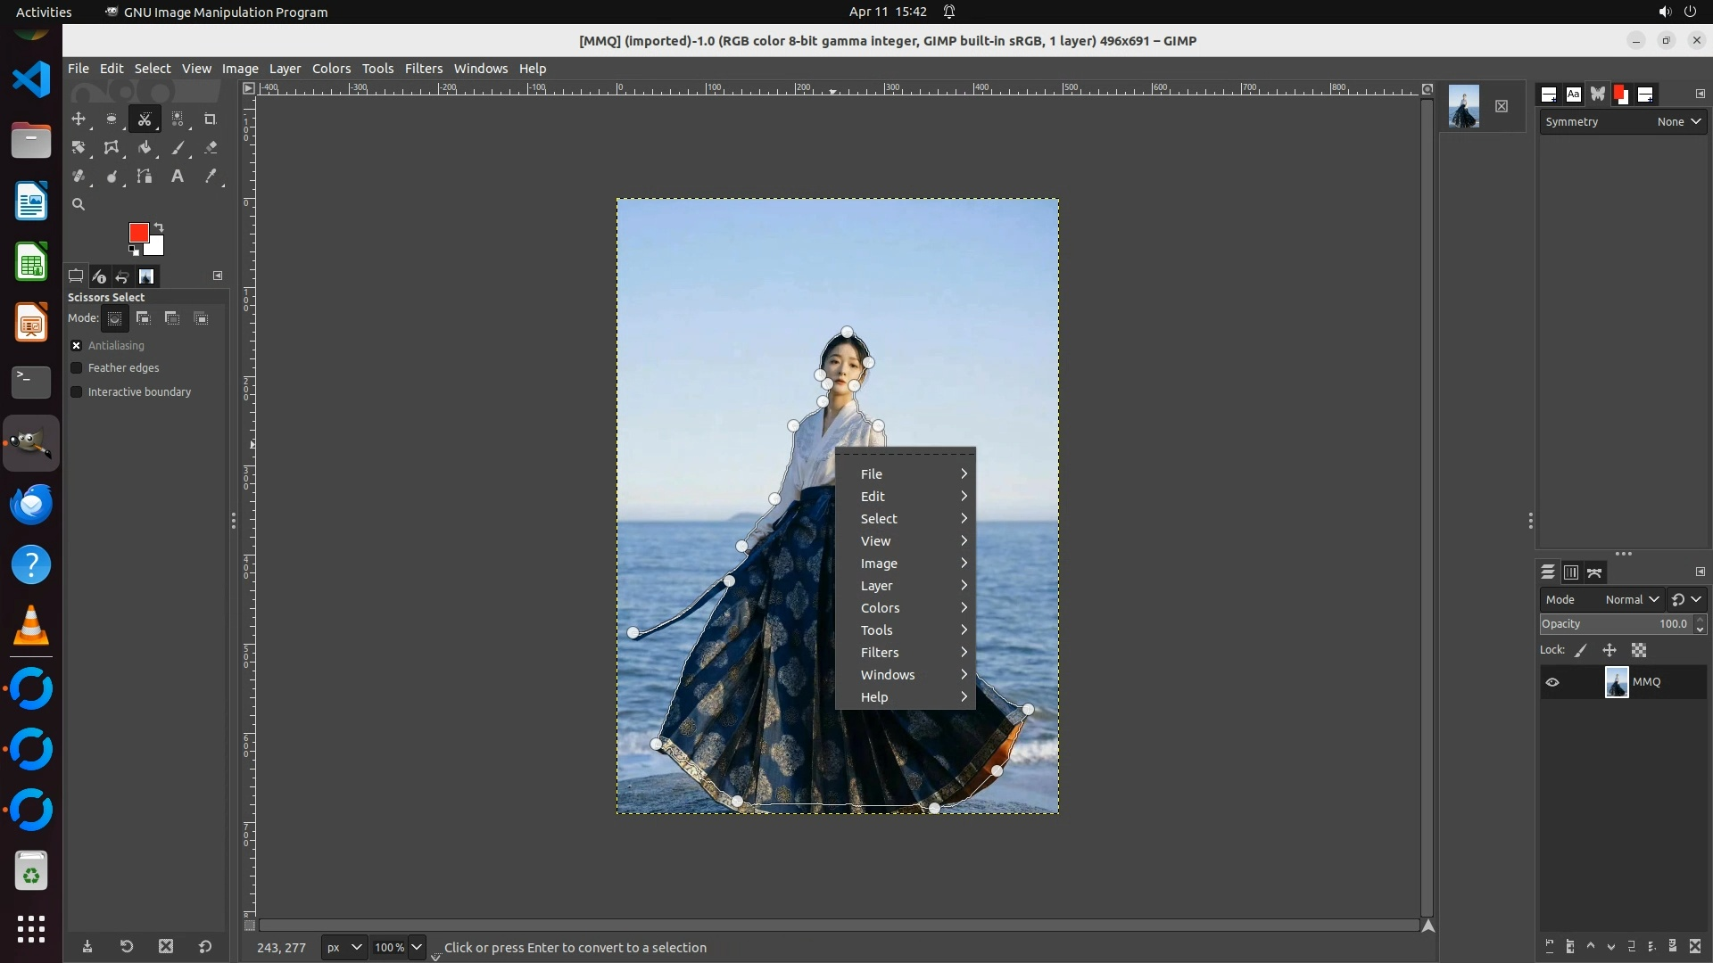The width and height of the screenshot is (1713, 963).
Task: Select the Text tool
Action: point(178,177)
